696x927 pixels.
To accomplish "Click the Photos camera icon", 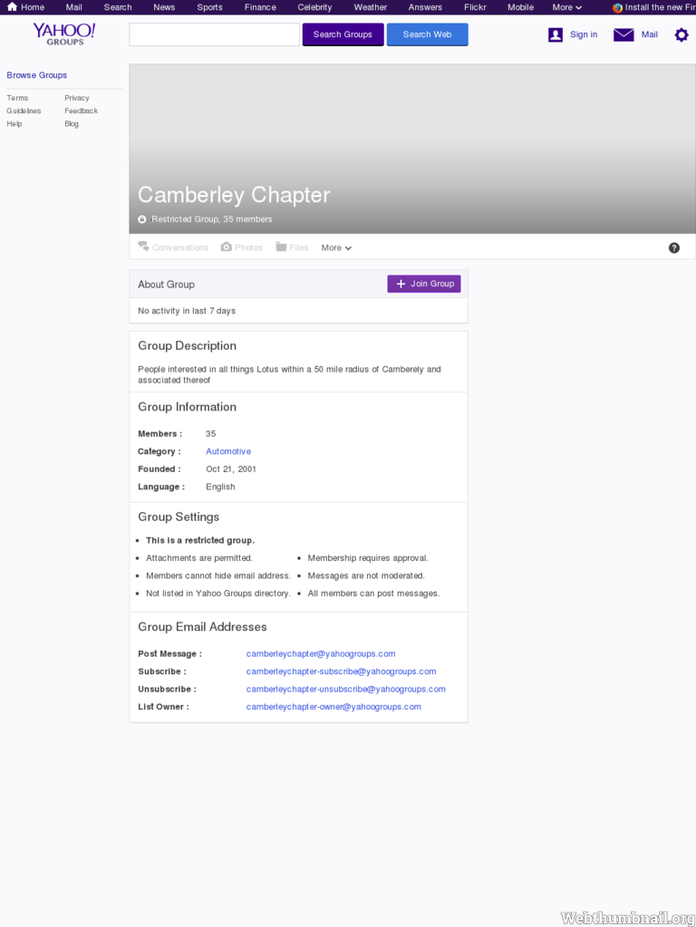I will pos(227,247).
